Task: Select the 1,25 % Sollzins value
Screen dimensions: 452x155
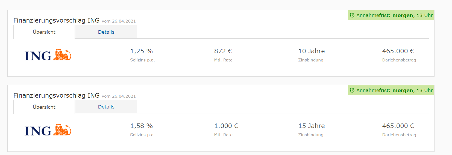Action: [141, 51]
